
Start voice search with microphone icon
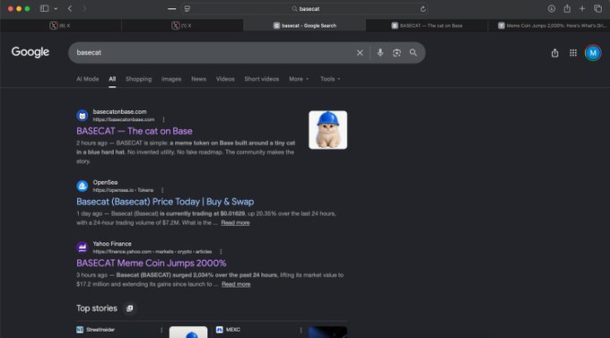coord(380,53)
